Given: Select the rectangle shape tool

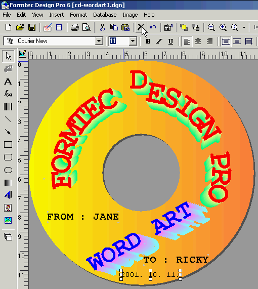Looking at the screenshot, I should [8, 145].
